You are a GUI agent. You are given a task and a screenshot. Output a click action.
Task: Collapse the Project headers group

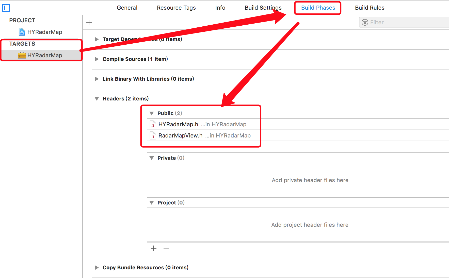[x=152, y=203]
